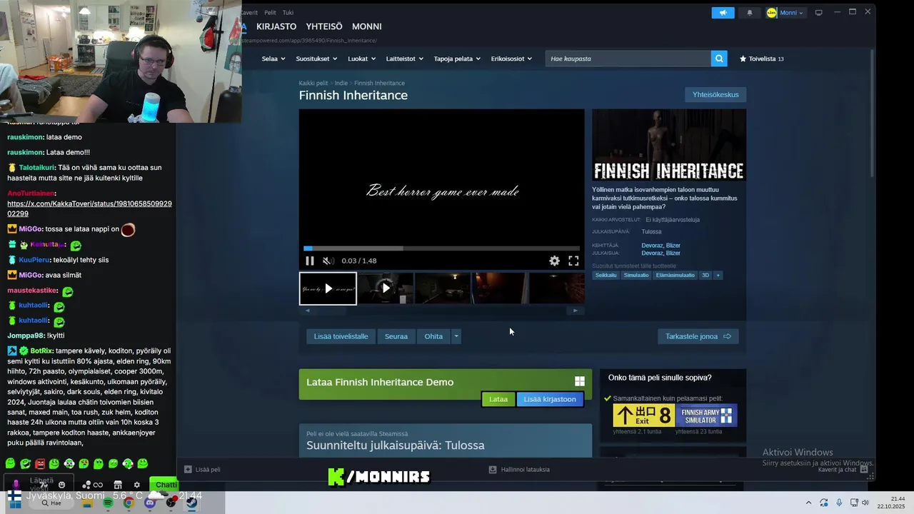914x514 pixels.
Task: Open the KIRJASTO tab
Action: click(276, 26)
